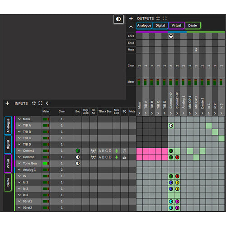Expand the Main input row chevron
Image resolution: width=226 pixels, height=226 pixels.
(x=19, y=119)
